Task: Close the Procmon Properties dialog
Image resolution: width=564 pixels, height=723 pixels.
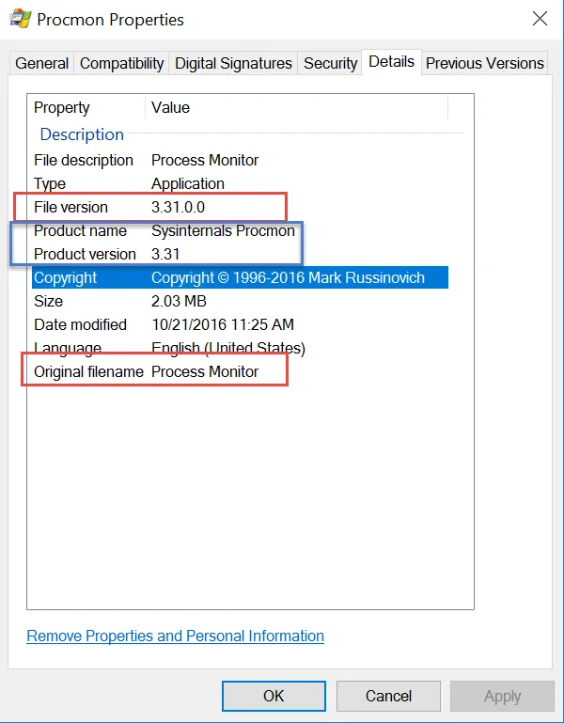Action: click(540, 19)
